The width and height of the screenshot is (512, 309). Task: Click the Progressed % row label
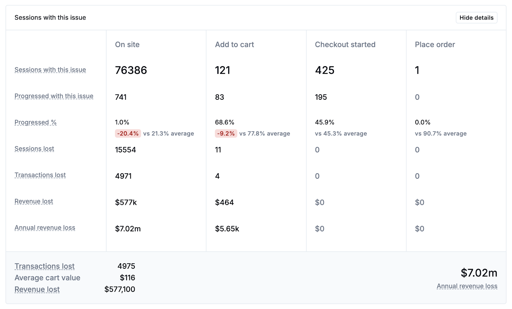(36, 122)
